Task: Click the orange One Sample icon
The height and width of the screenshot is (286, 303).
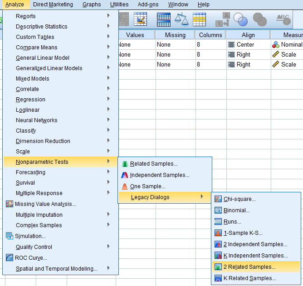Action: tap(125, 186)
